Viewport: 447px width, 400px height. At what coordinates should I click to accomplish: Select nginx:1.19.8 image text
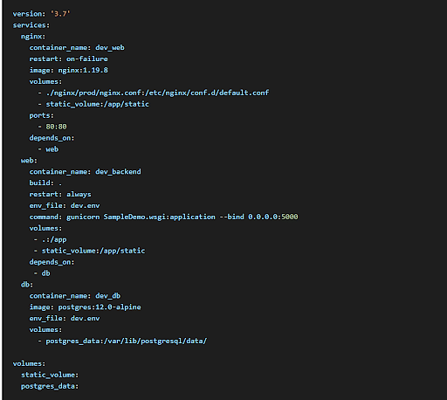pos(83,70)
